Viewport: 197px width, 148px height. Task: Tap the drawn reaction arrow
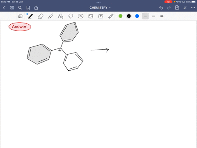(100, 50)
